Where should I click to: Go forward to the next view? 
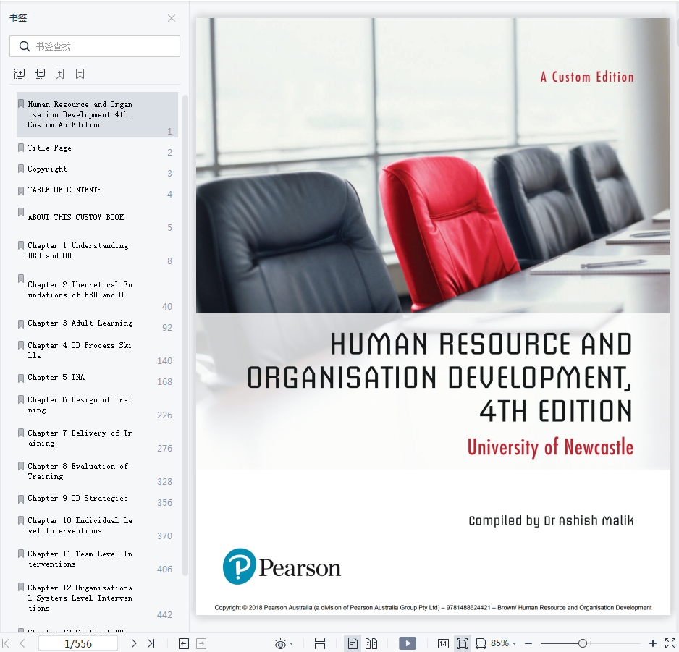(x=201, y=643)
